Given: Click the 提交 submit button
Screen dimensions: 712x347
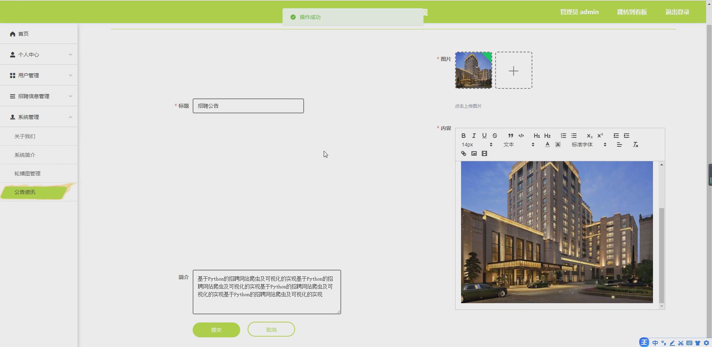Looking at the screenshot, I should click(216, 330).
